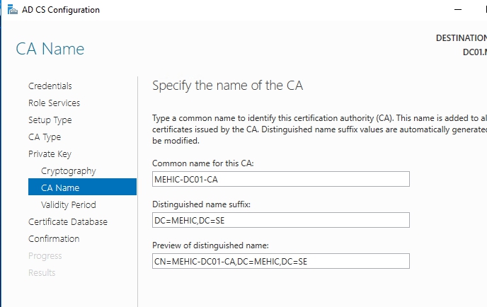
Task: Click the highlighted CA Name step
Action: pos(60,188)
